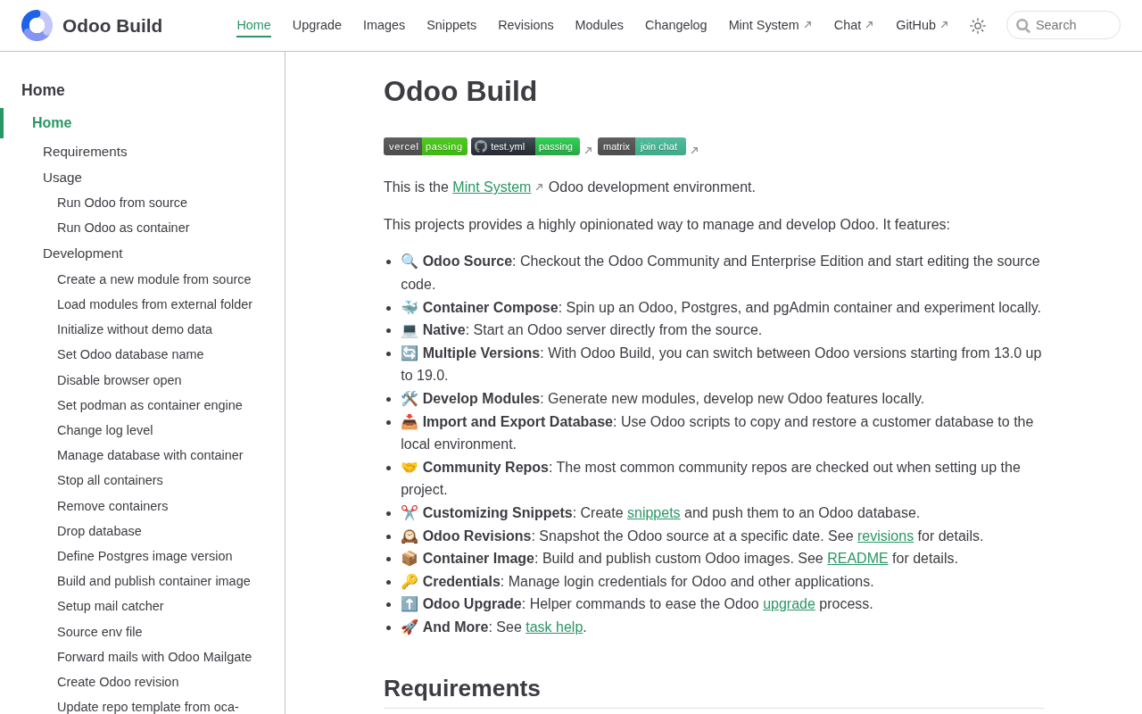Click the search magnifier icon
Screen dimensions: 1142x714
tap(1022, 26)
